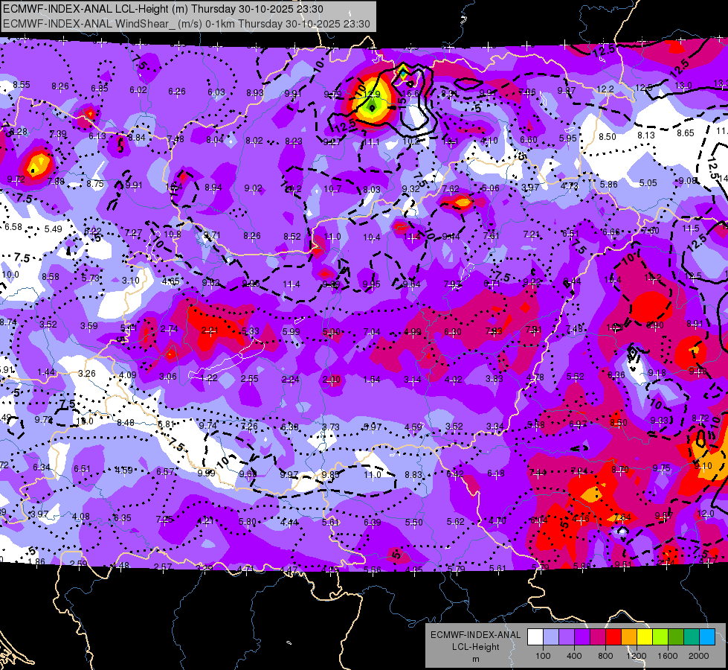
Task: Click the 7.44 grid value
Action: pyautogui.click(x=538, y=473)
